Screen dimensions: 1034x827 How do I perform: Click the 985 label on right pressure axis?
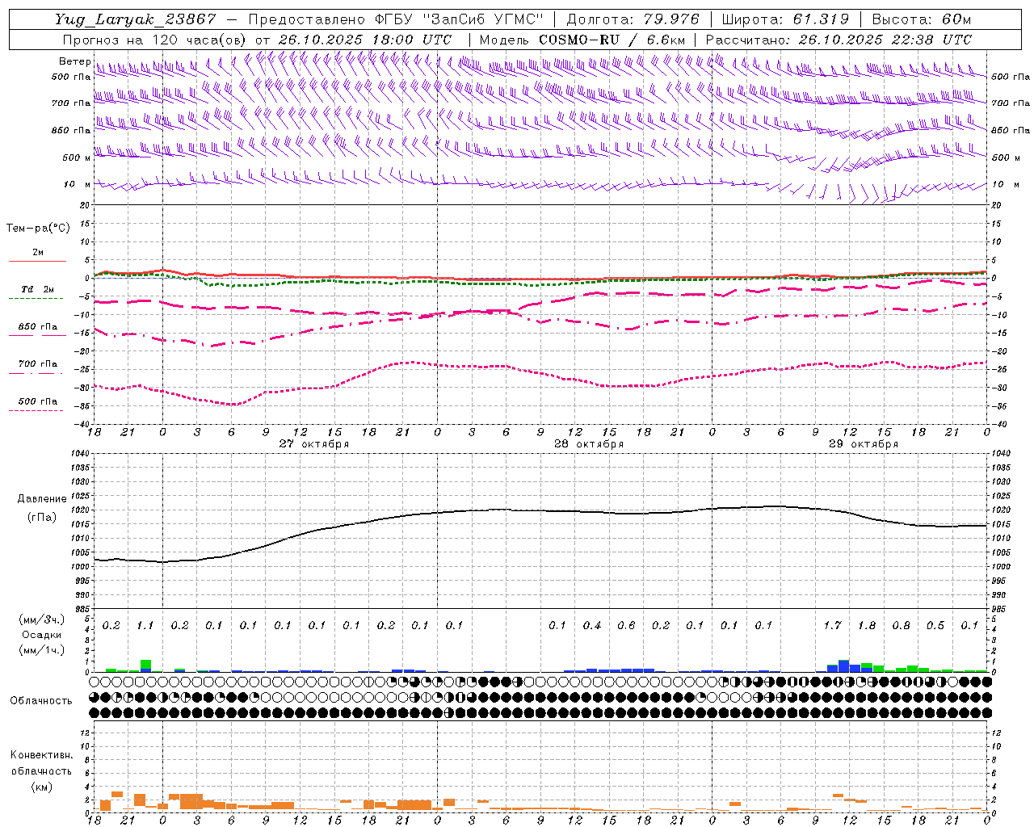tap(999, 609)
